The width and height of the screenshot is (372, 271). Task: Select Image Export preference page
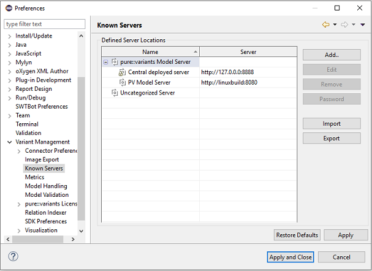tap(42, 159)
